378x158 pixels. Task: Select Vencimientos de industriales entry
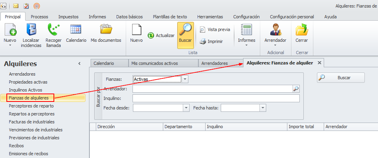36,130
